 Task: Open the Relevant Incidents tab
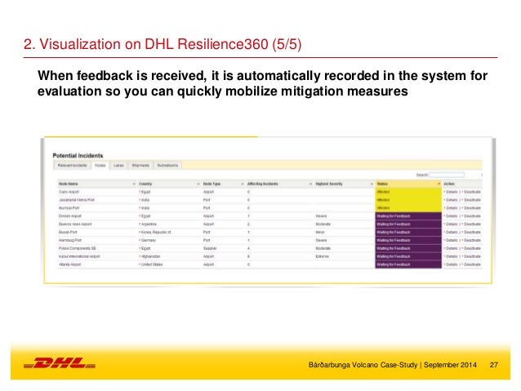click(x=72, y=165)
